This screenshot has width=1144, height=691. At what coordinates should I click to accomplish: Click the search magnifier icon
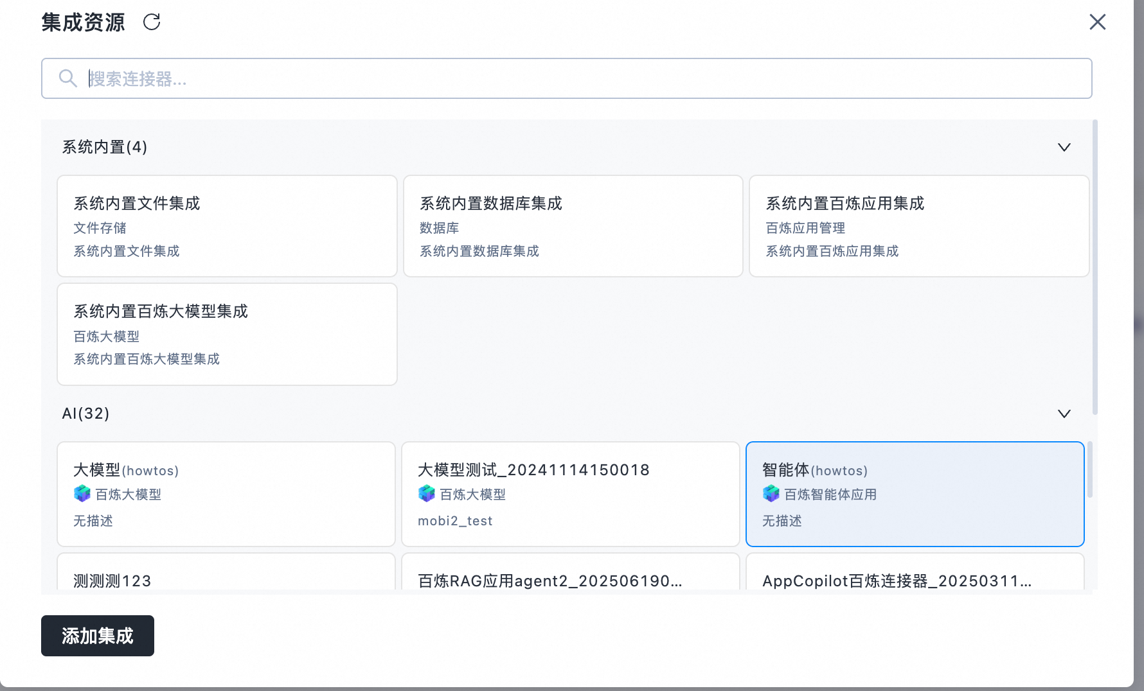pos(67,78)
